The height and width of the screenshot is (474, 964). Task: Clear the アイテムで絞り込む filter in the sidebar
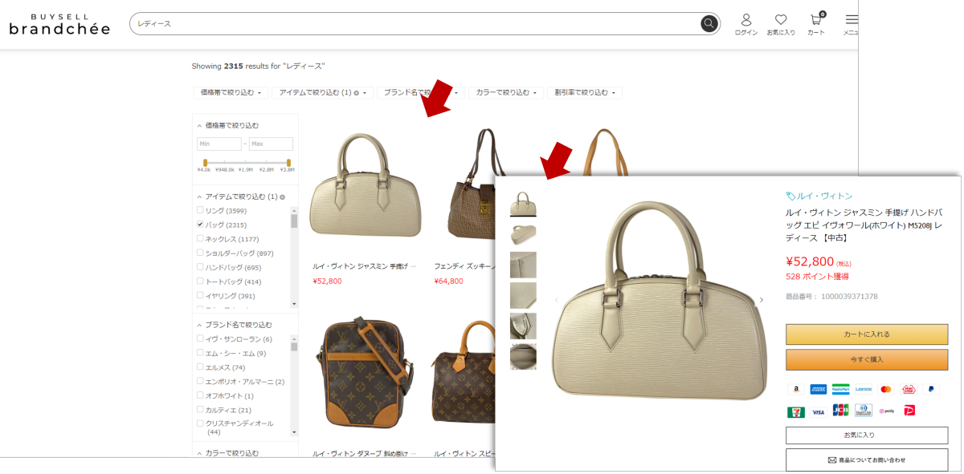point(282,196)
